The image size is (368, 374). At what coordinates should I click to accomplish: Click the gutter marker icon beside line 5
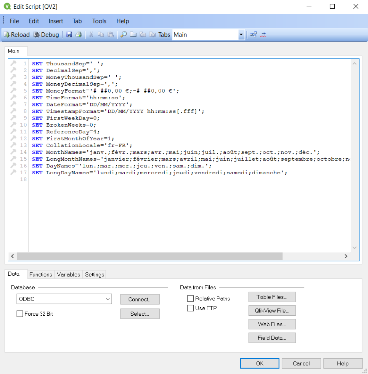13,90
